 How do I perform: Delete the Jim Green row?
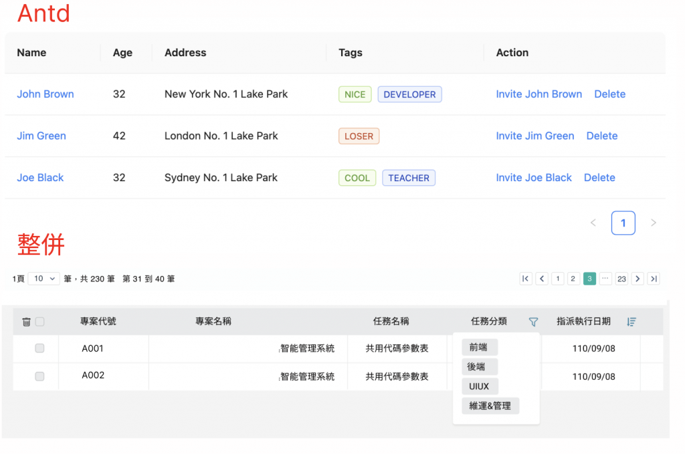click(x=601, y=136)
